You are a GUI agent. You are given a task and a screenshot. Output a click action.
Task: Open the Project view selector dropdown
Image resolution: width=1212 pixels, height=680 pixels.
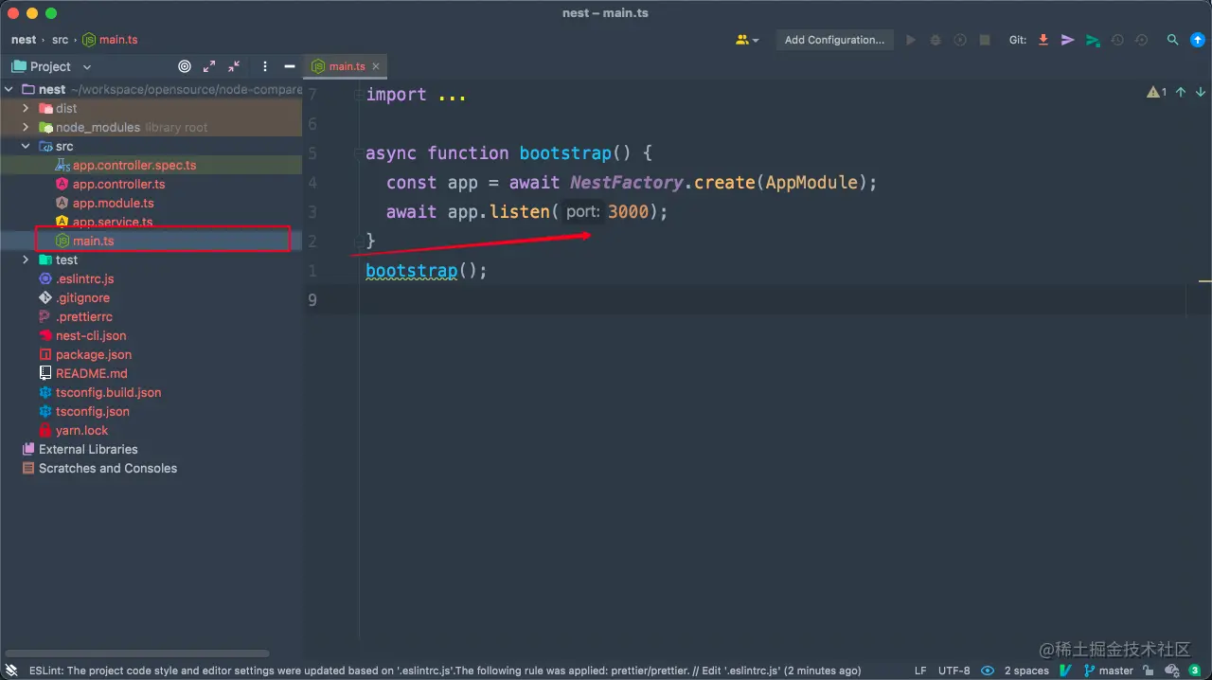[52, 66]
